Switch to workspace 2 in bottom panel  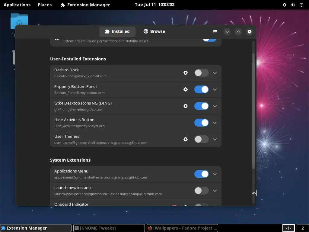(302, 228)
